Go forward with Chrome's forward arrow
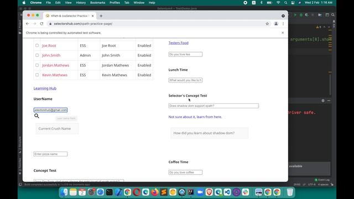Image resolution: width=354 pixels, height=199 pixels. pyautogui.click(x=34, y=24)
